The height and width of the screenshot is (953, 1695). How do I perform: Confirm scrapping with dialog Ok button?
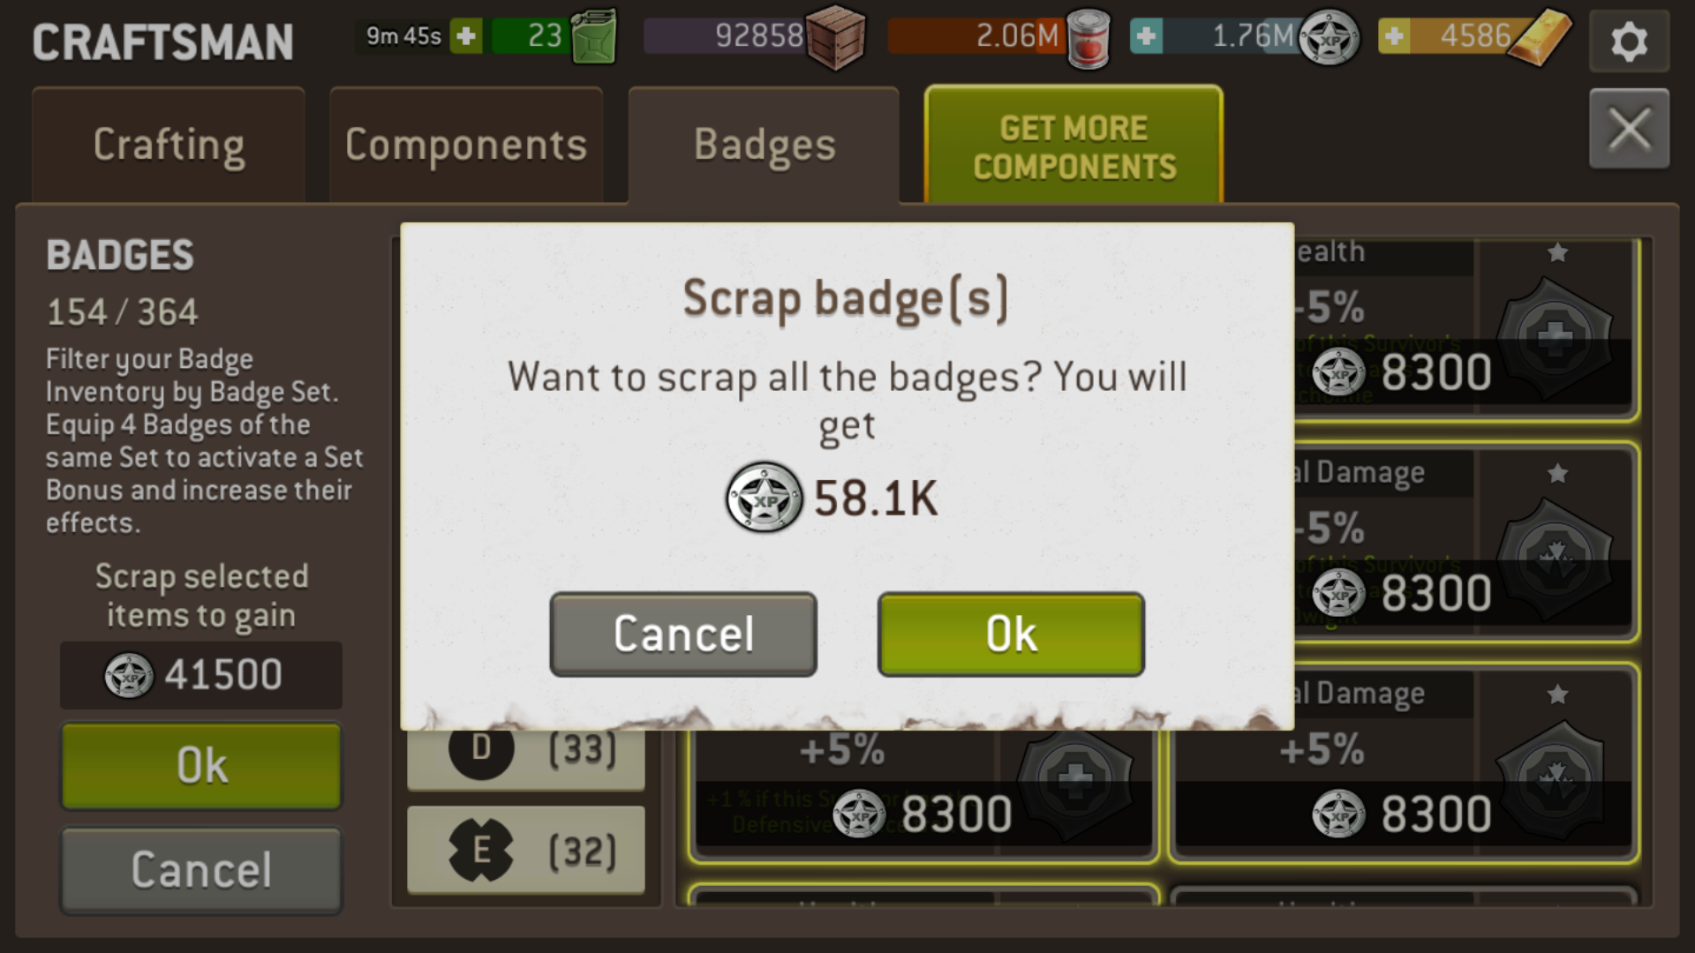[x=1011, y=634]
